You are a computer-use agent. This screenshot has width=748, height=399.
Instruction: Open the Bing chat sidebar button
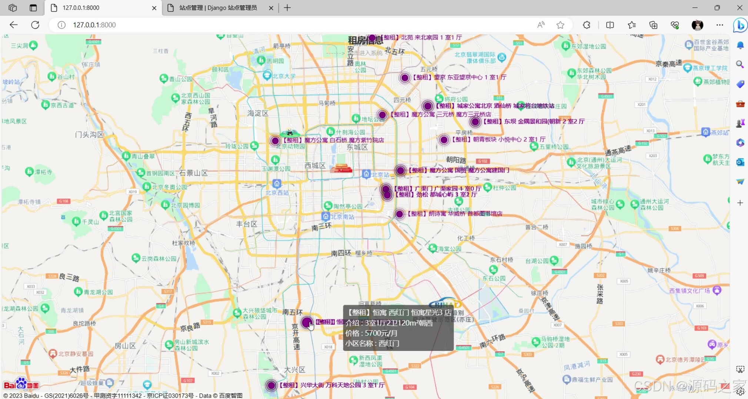[x=740, y=25]
